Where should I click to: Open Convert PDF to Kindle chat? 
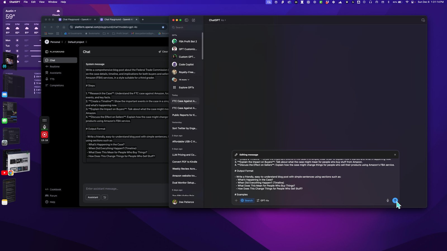tap(184, 162)
